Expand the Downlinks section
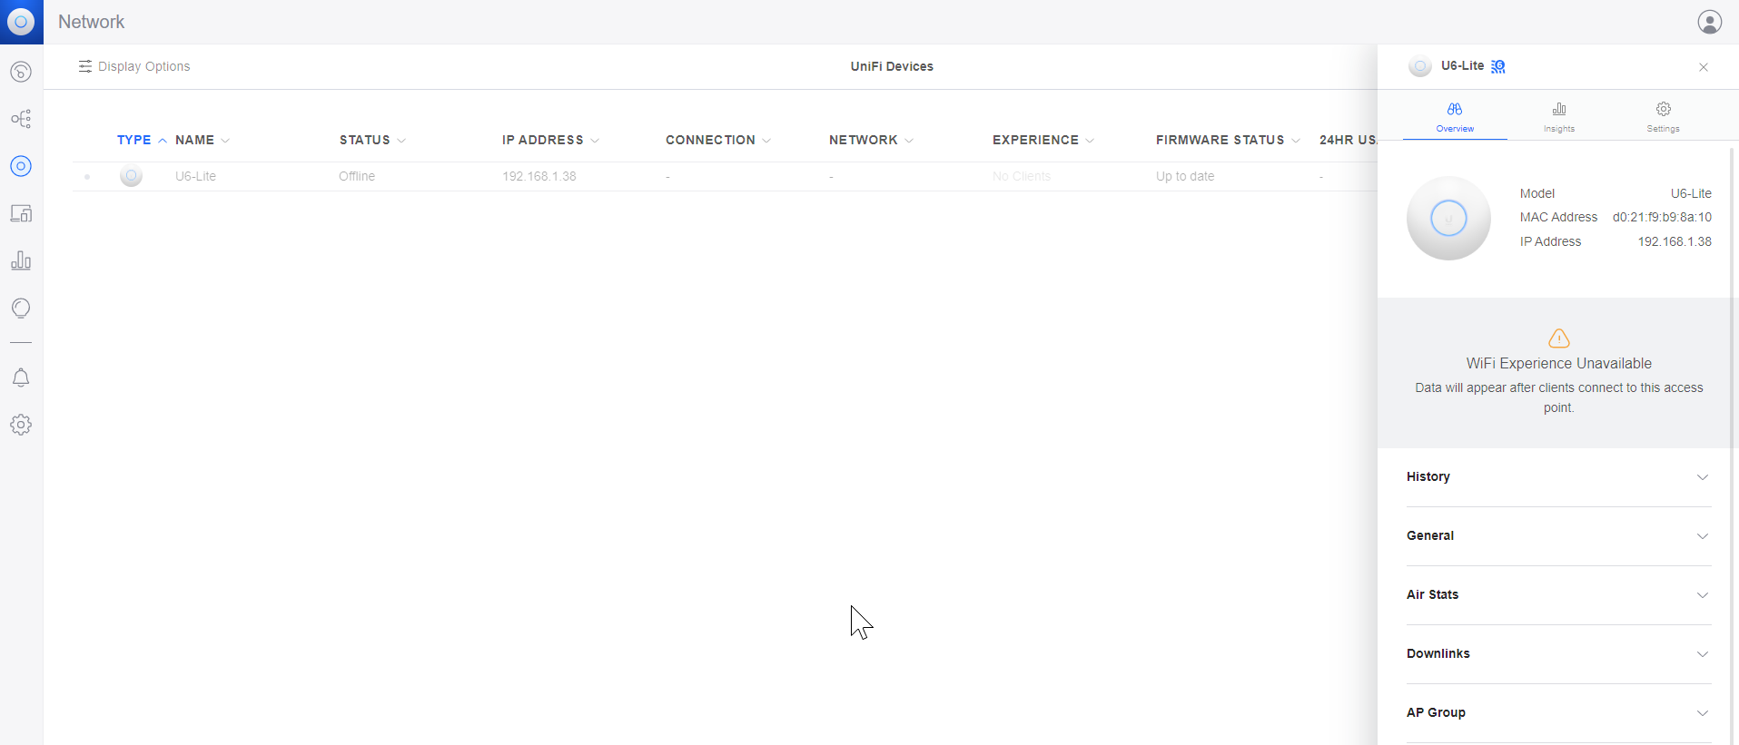 pos(1558,654)
